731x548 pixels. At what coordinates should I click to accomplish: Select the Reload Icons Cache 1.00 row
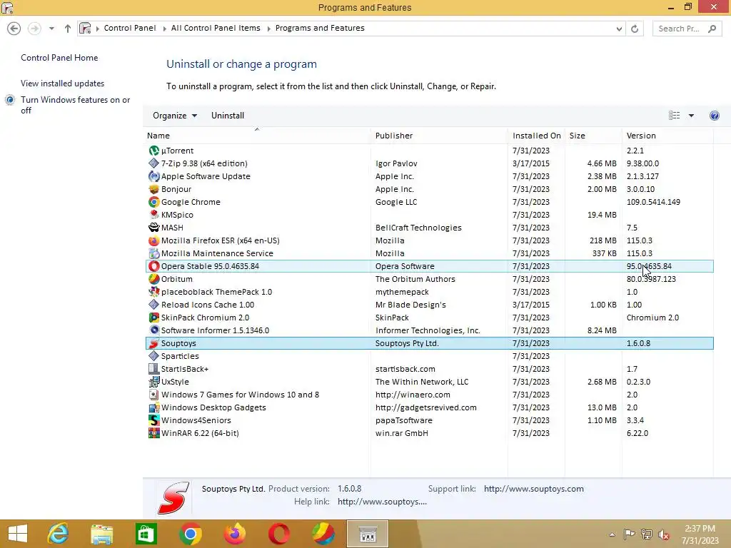click(429, 305)
